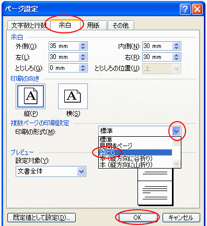
Task: Click the 左 margin input field
Action: (64, 57)
